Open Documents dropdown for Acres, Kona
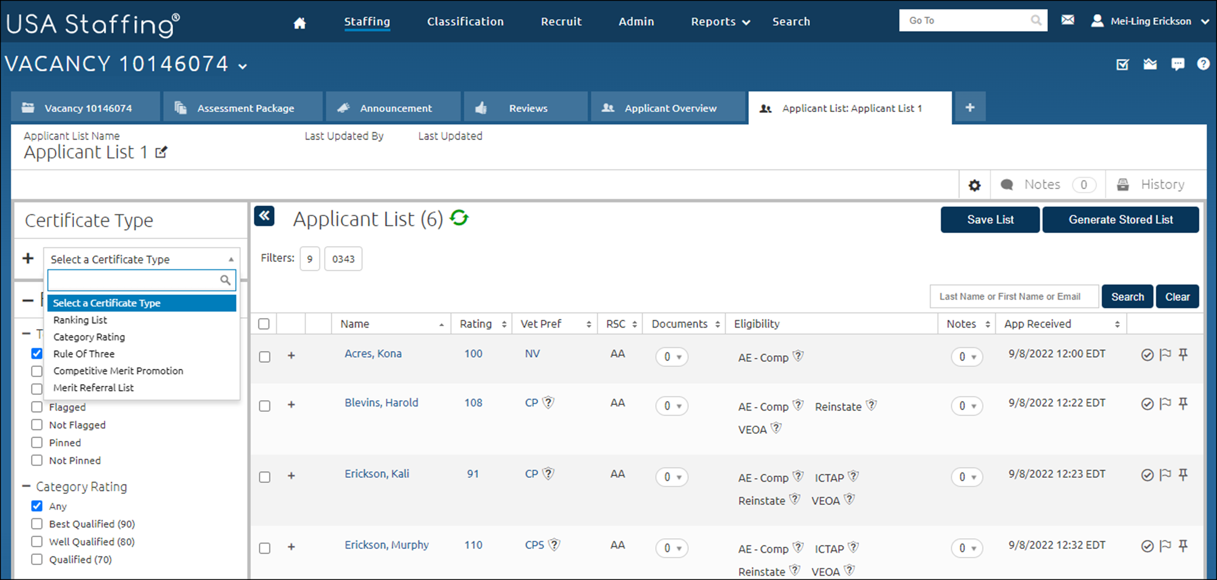The width and height of the screenshot is (1217, 580). 672,357
